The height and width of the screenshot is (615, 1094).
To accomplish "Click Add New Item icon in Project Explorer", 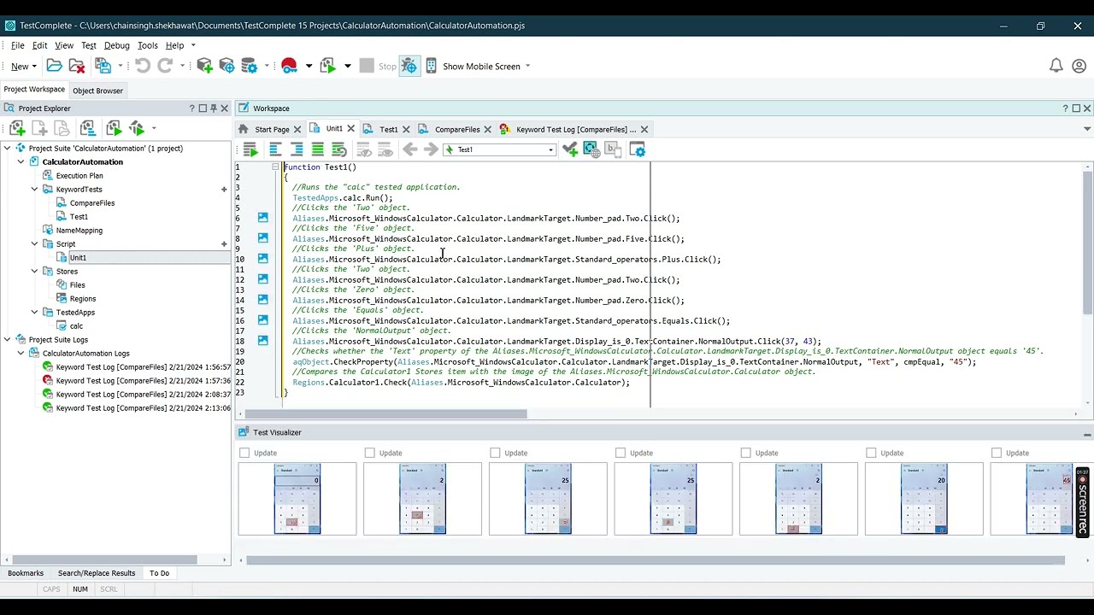I will 17,128.
